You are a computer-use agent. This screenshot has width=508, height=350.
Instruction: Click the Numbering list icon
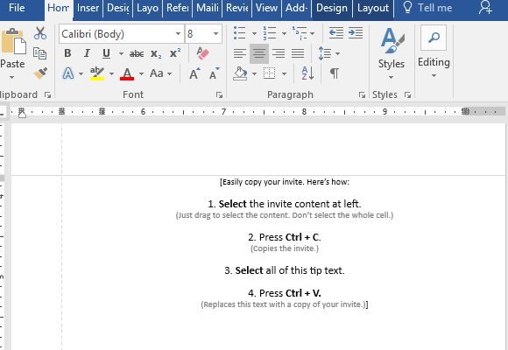pos(270,33)
